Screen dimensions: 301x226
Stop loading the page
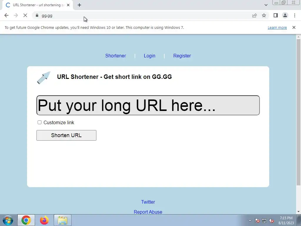[x=25, y=15]
